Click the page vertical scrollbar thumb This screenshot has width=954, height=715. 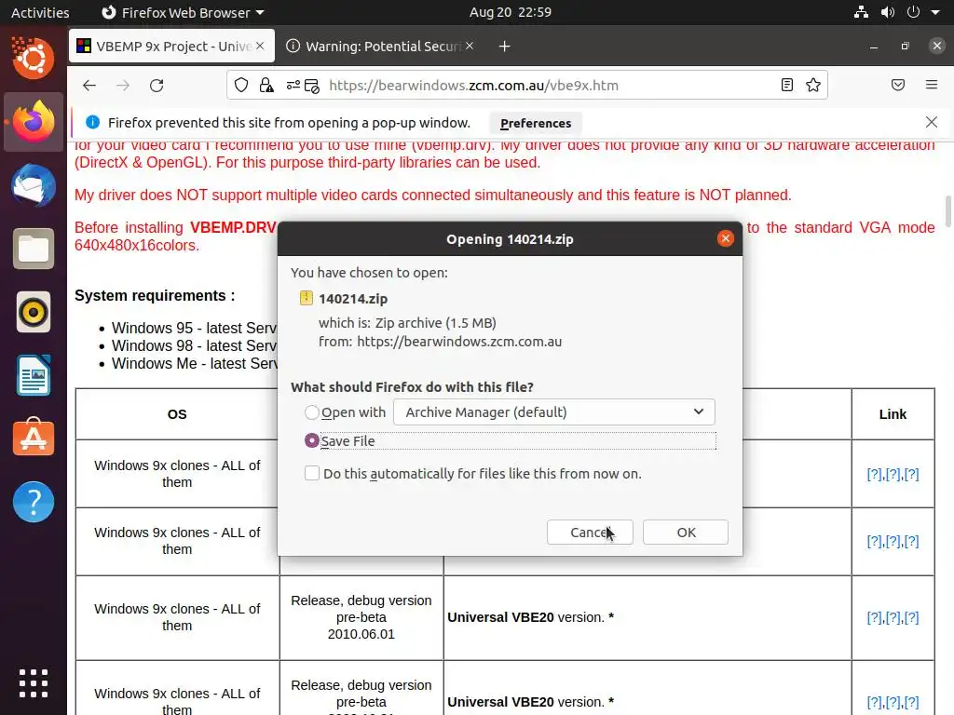pyautogui.click(x=947, y=211)
